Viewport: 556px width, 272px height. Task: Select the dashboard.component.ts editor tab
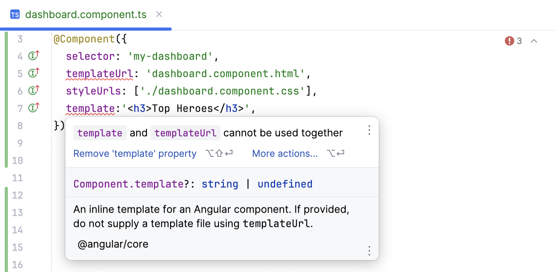pyautogui.click(x=85, y=15)
